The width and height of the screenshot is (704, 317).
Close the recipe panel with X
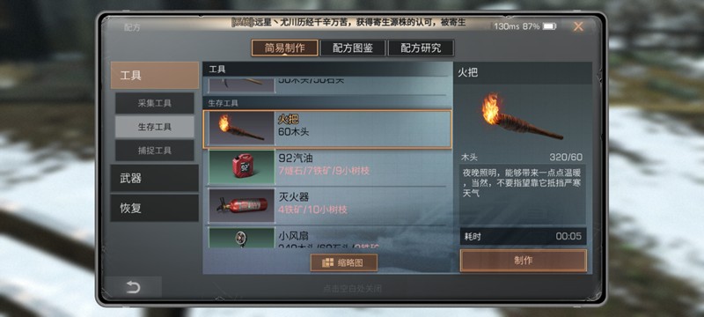pos(578,26)
